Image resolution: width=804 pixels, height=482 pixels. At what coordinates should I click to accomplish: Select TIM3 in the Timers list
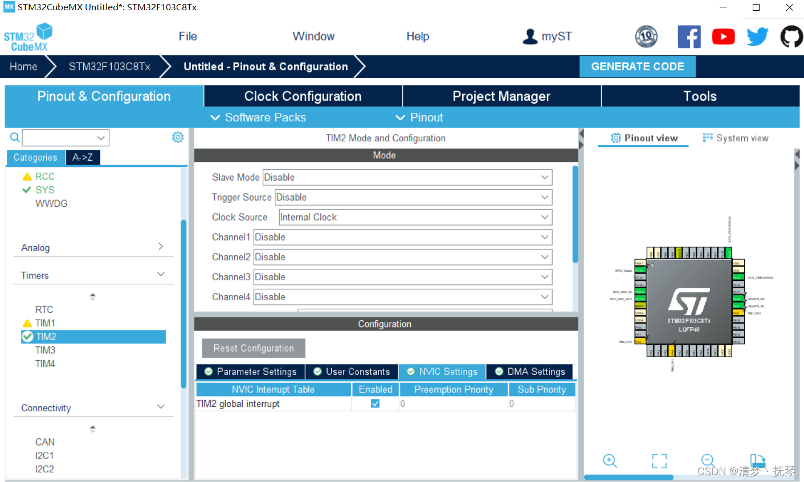[45, 350]
